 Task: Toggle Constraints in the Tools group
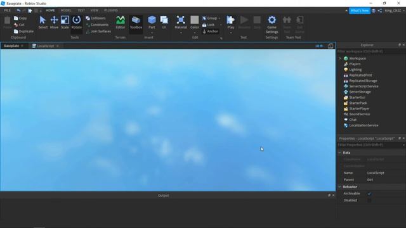tap(97, 25)
